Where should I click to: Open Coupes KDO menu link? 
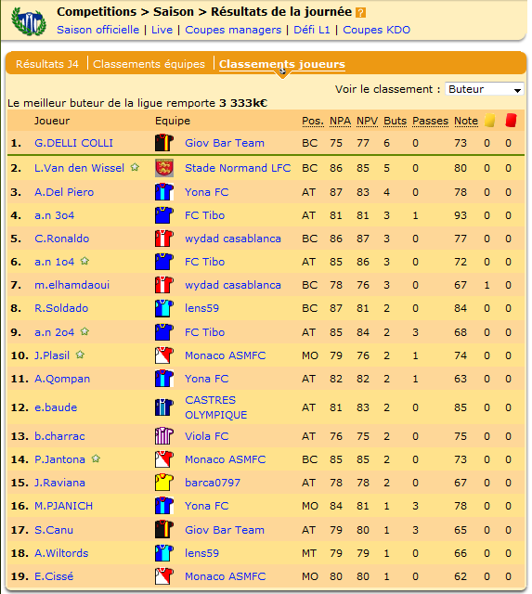(x=376, y=30)
